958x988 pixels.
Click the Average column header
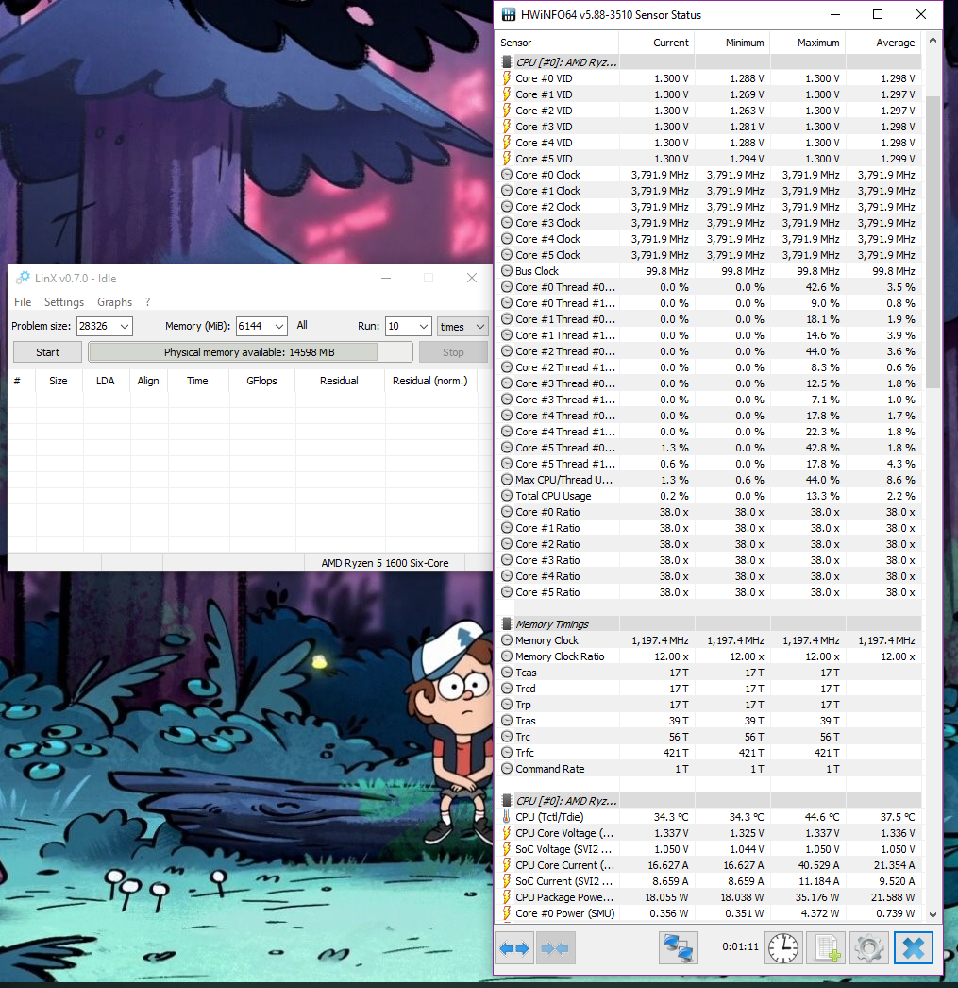[x=883, y=43]
